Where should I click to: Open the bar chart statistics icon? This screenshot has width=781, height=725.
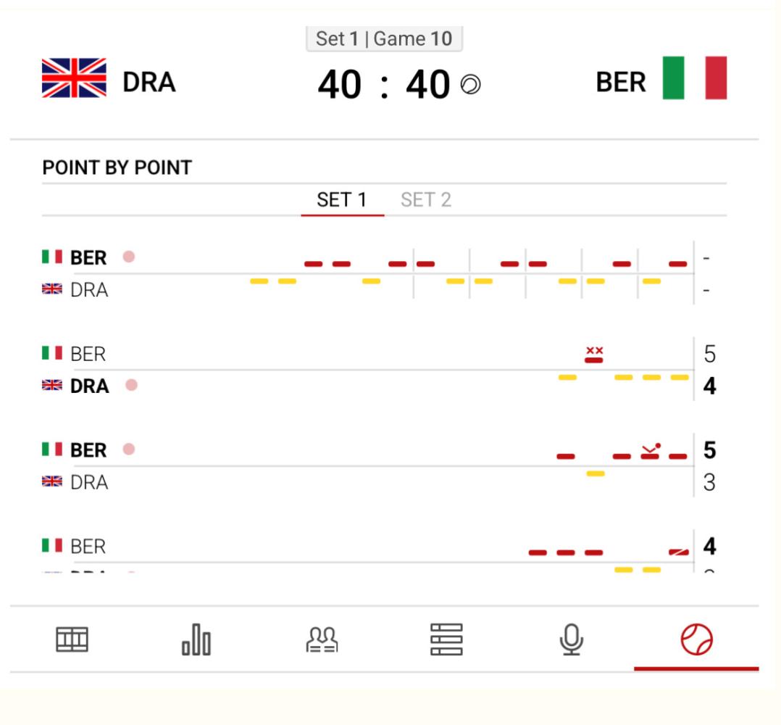[196, 639]
